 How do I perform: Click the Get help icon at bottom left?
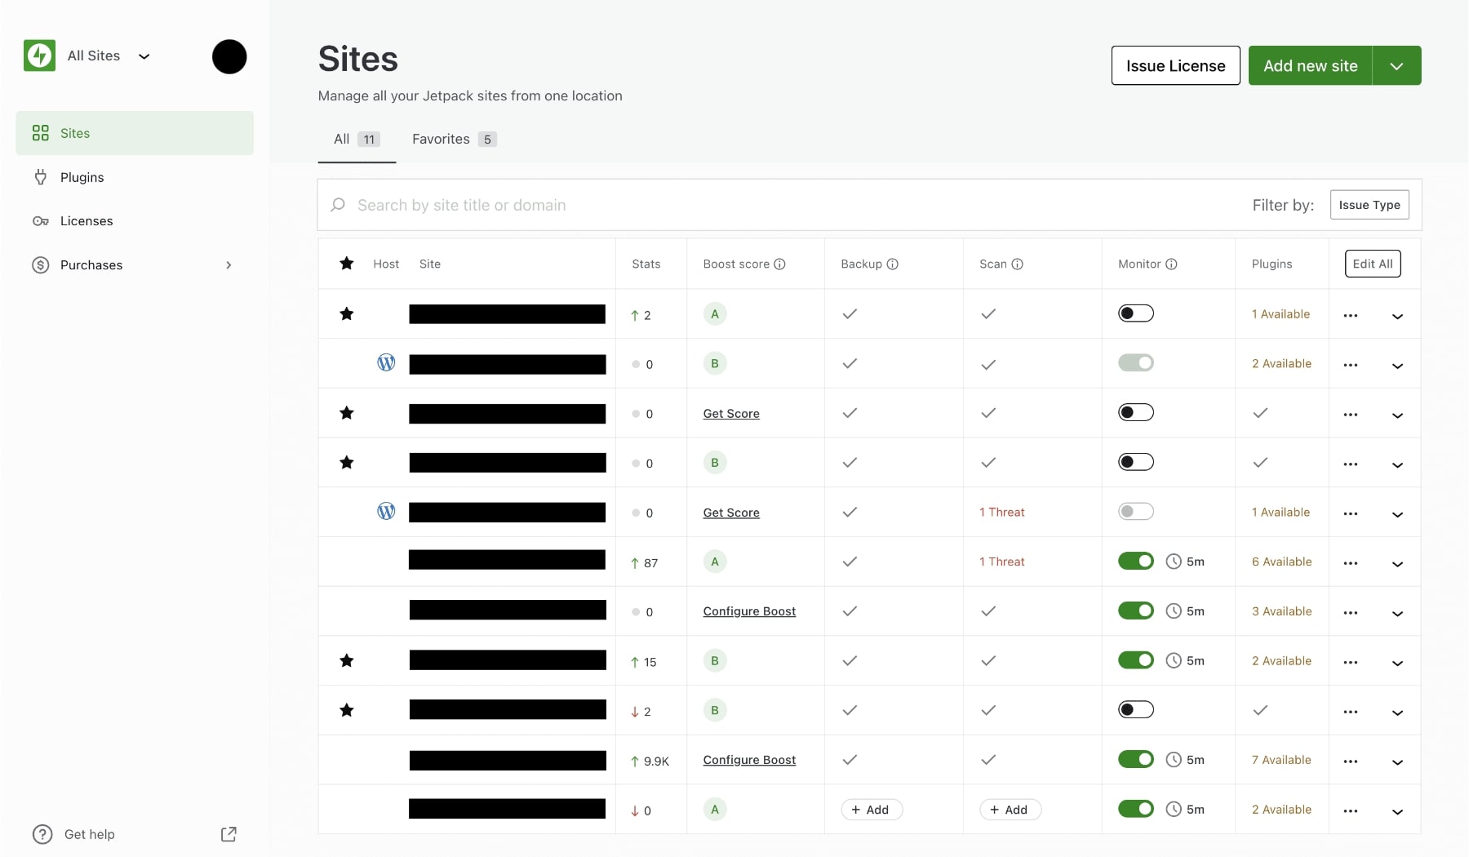pyautogui.click(x=40, y=833)
